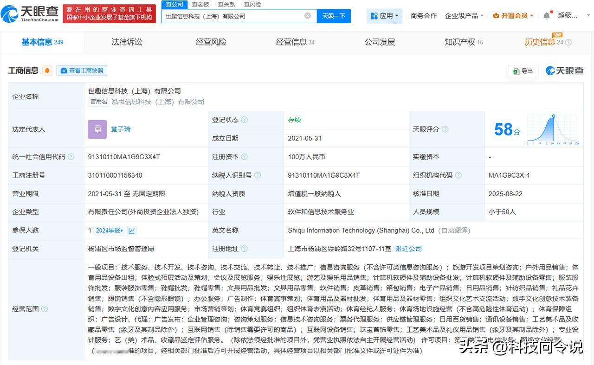Open the 经营风险 tab
This screenshot has width=594, height=365.
pos(211,42)
